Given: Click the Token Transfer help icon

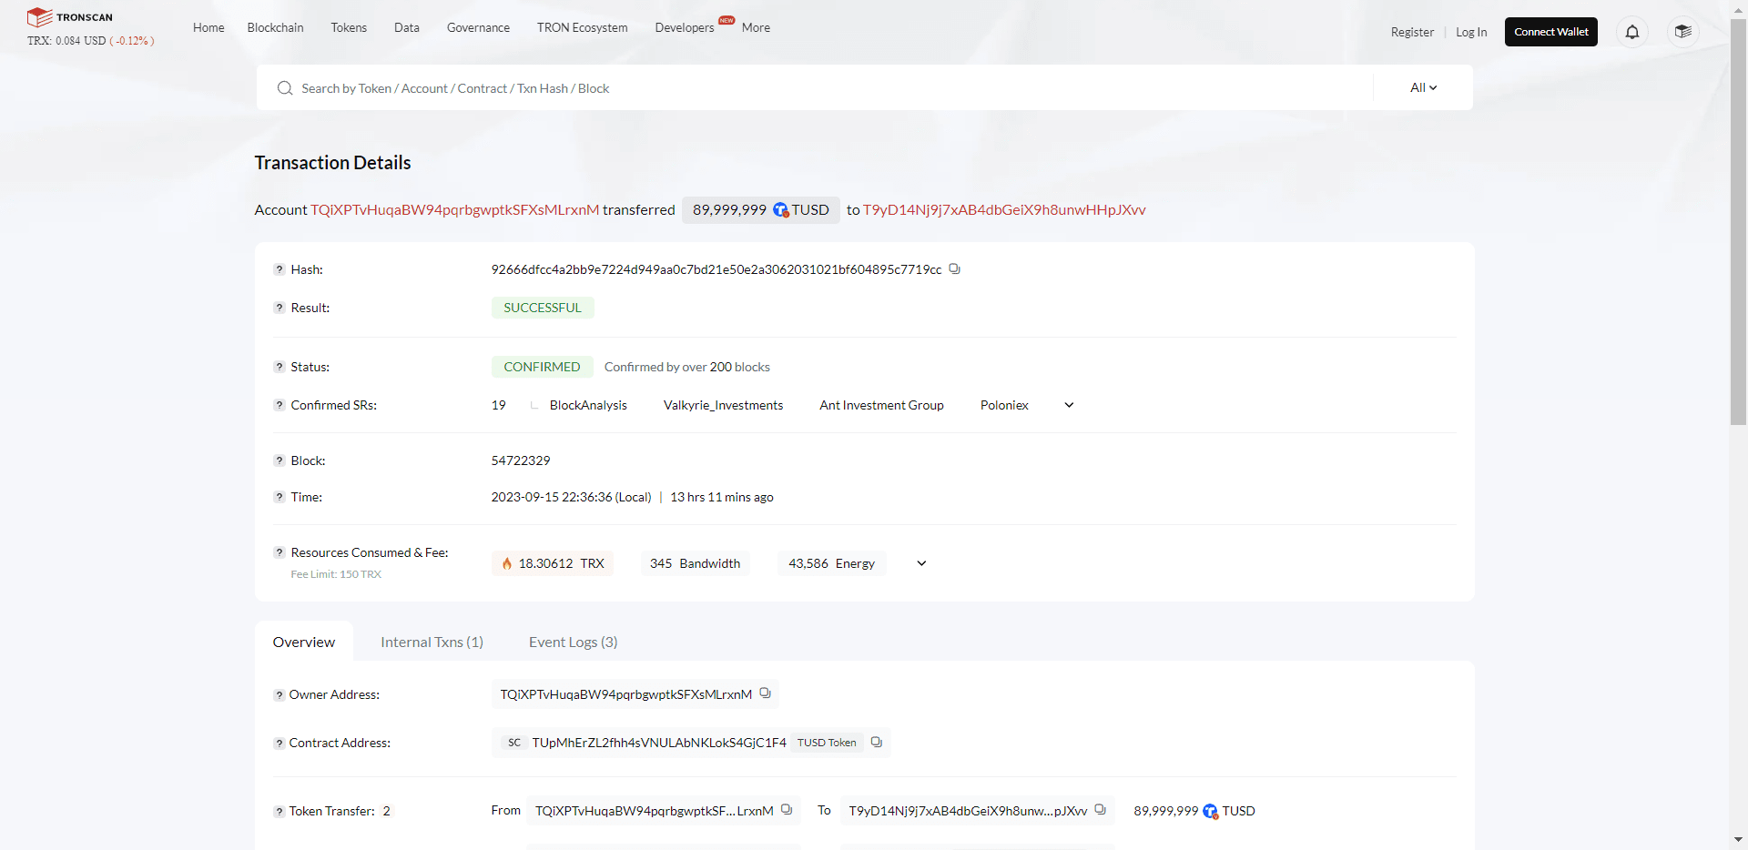Looking at the screenshot, I should click(x=279, y=812).
